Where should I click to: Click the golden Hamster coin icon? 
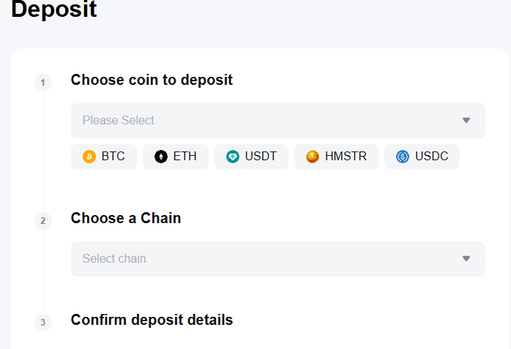pyautogui.click(x=313, y=157)
